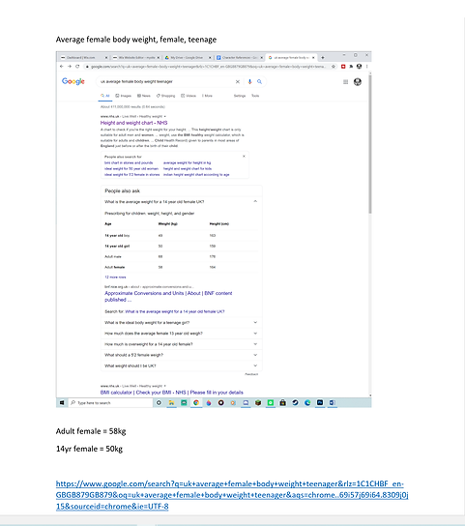Viewport: 465px width, 526px height.
Task: Click the 'Adult female = 58kg' text line
Action: (91, 431)
